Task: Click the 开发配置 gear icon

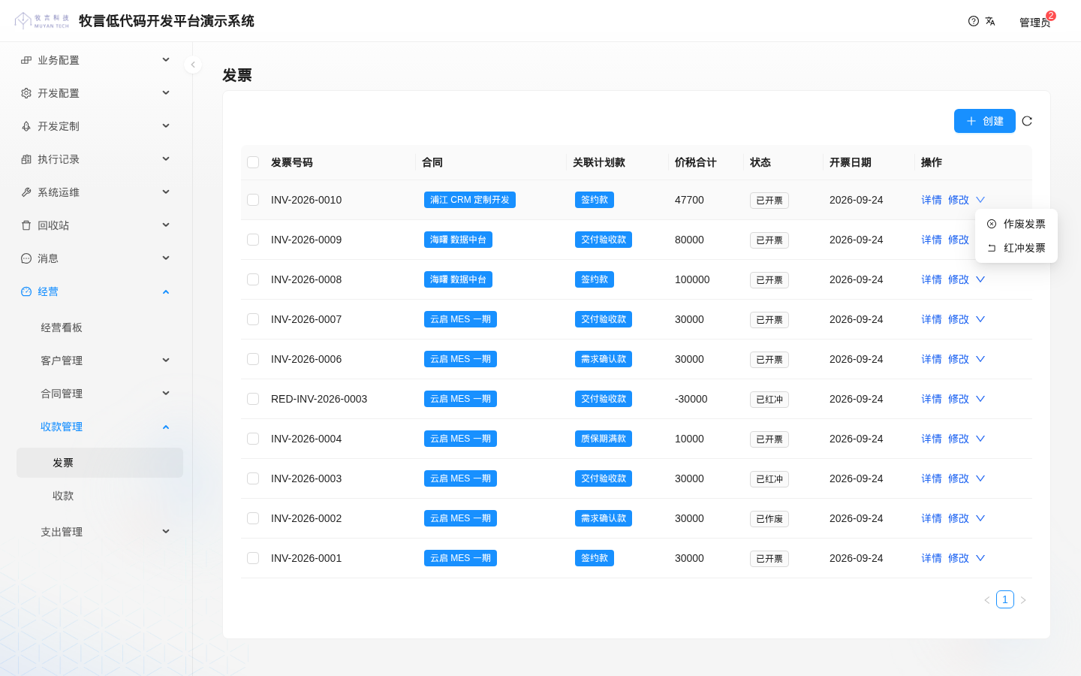Action: coord(26,93)
